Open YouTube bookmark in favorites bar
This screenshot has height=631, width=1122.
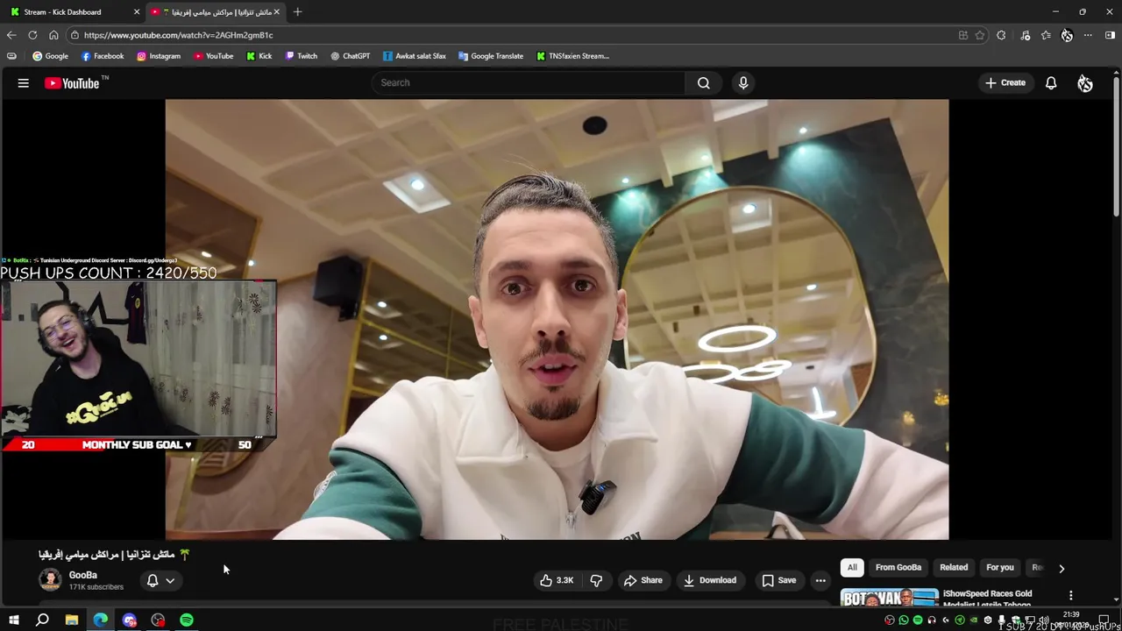tap(214, 56)
